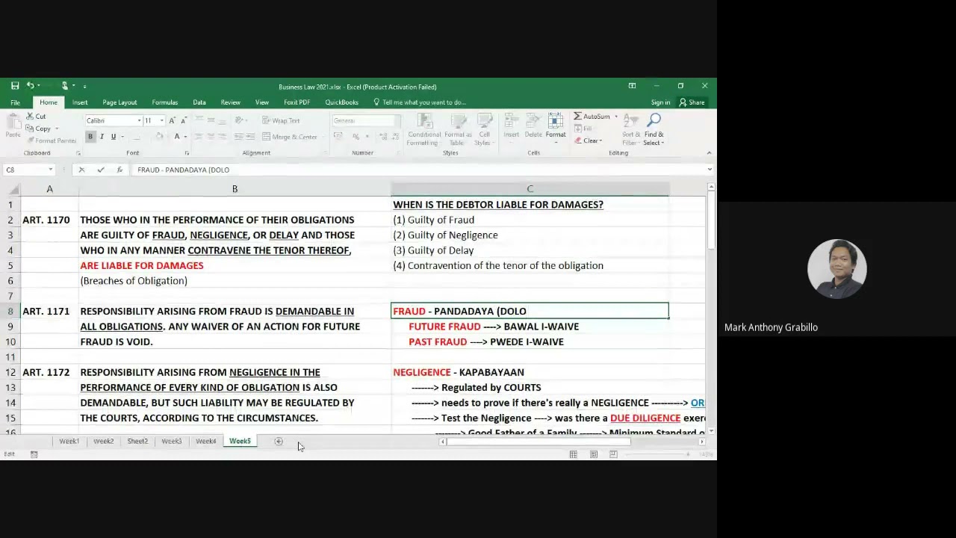This screenshot has height=538, width=956.
Task: Increase font size with larger A icon
Action: (172, 120)
